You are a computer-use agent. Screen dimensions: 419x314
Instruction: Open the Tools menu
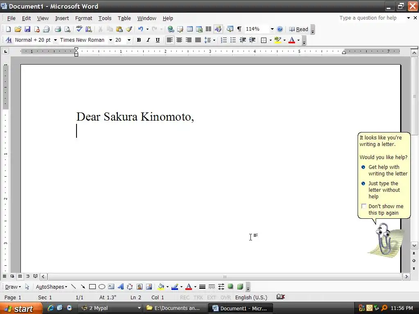pyautogui.click(x=105, y=18)
